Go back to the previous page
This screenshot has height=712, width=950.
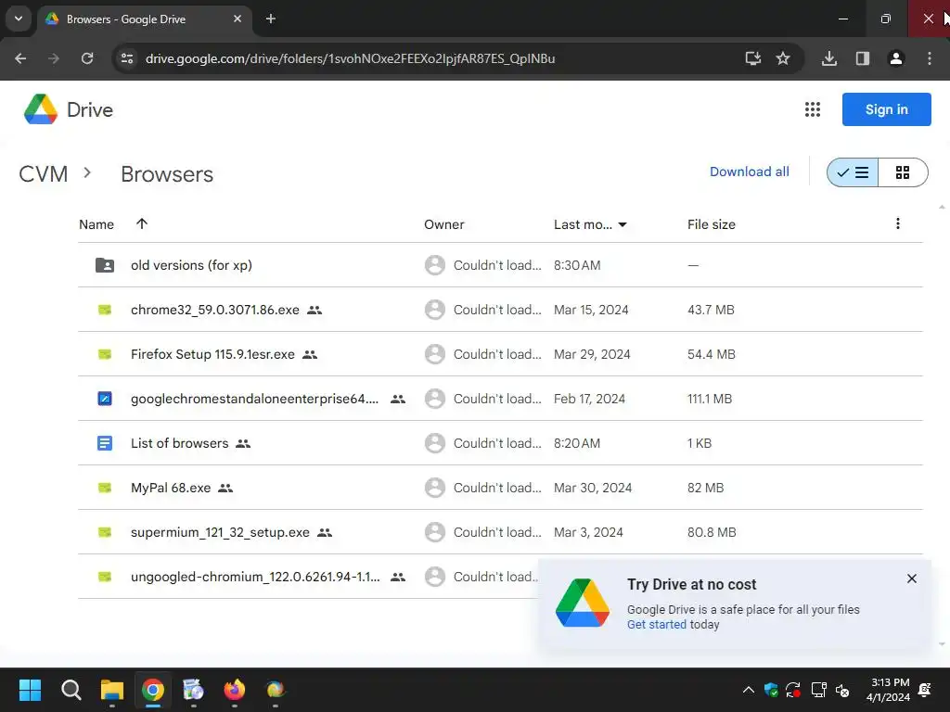pyautogui.click(x=20, y=58)
